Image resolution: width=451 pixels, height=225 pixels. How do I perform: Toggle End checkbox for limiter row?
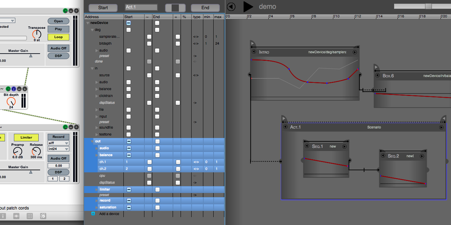(157, 189)
